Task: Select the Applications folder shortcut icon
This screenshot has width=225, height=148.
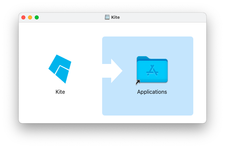Action: click(152, 70)
